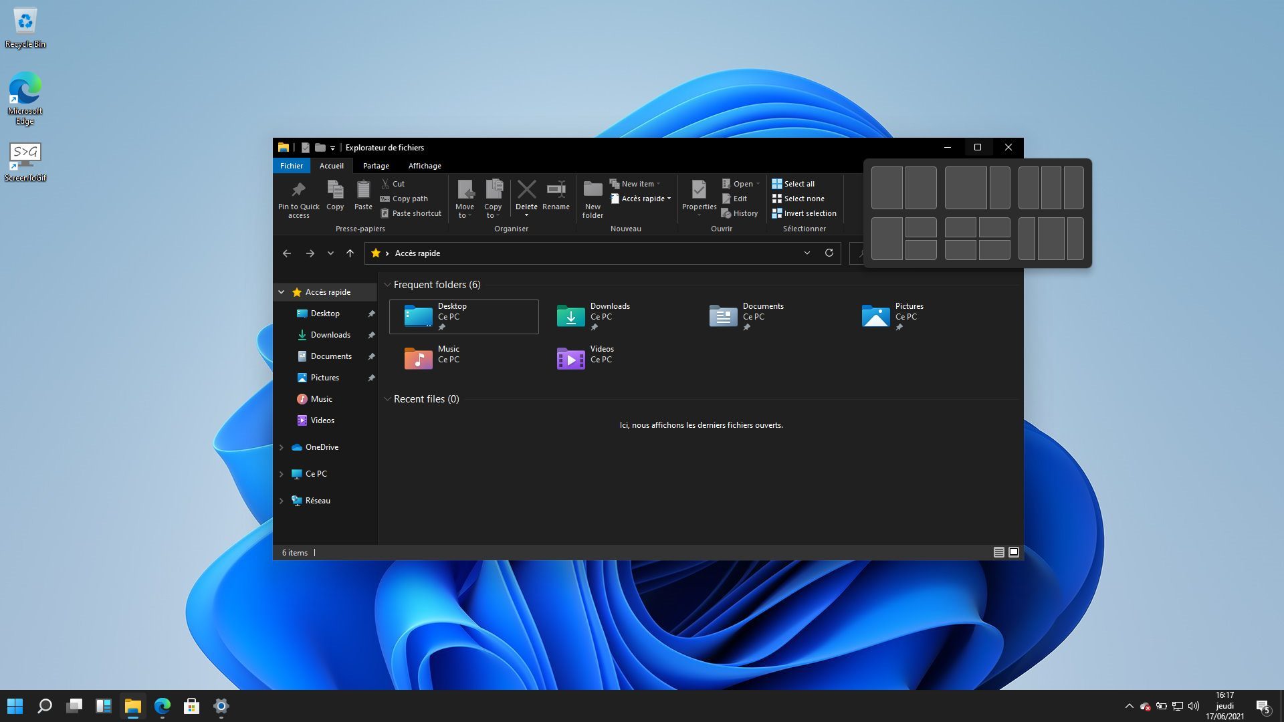Image resolution: width=1284 pixels, height=722 pixels.
Task: Switch to the Affichage ribbon tab
Action: coord(425,165)
